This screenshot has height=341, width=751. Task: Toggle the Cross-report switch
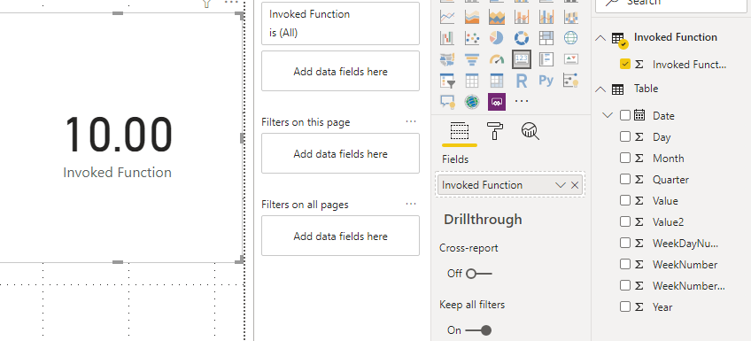478,274
